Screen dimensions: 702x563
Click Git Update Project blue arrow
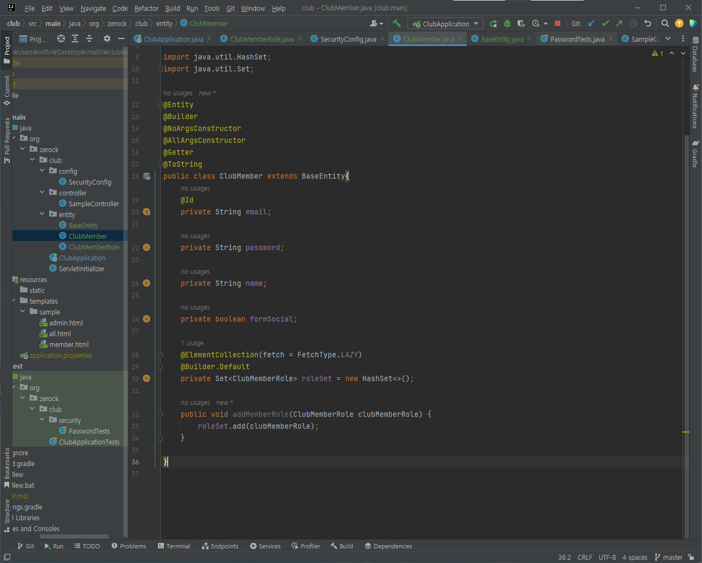click(x=591, y=23)
